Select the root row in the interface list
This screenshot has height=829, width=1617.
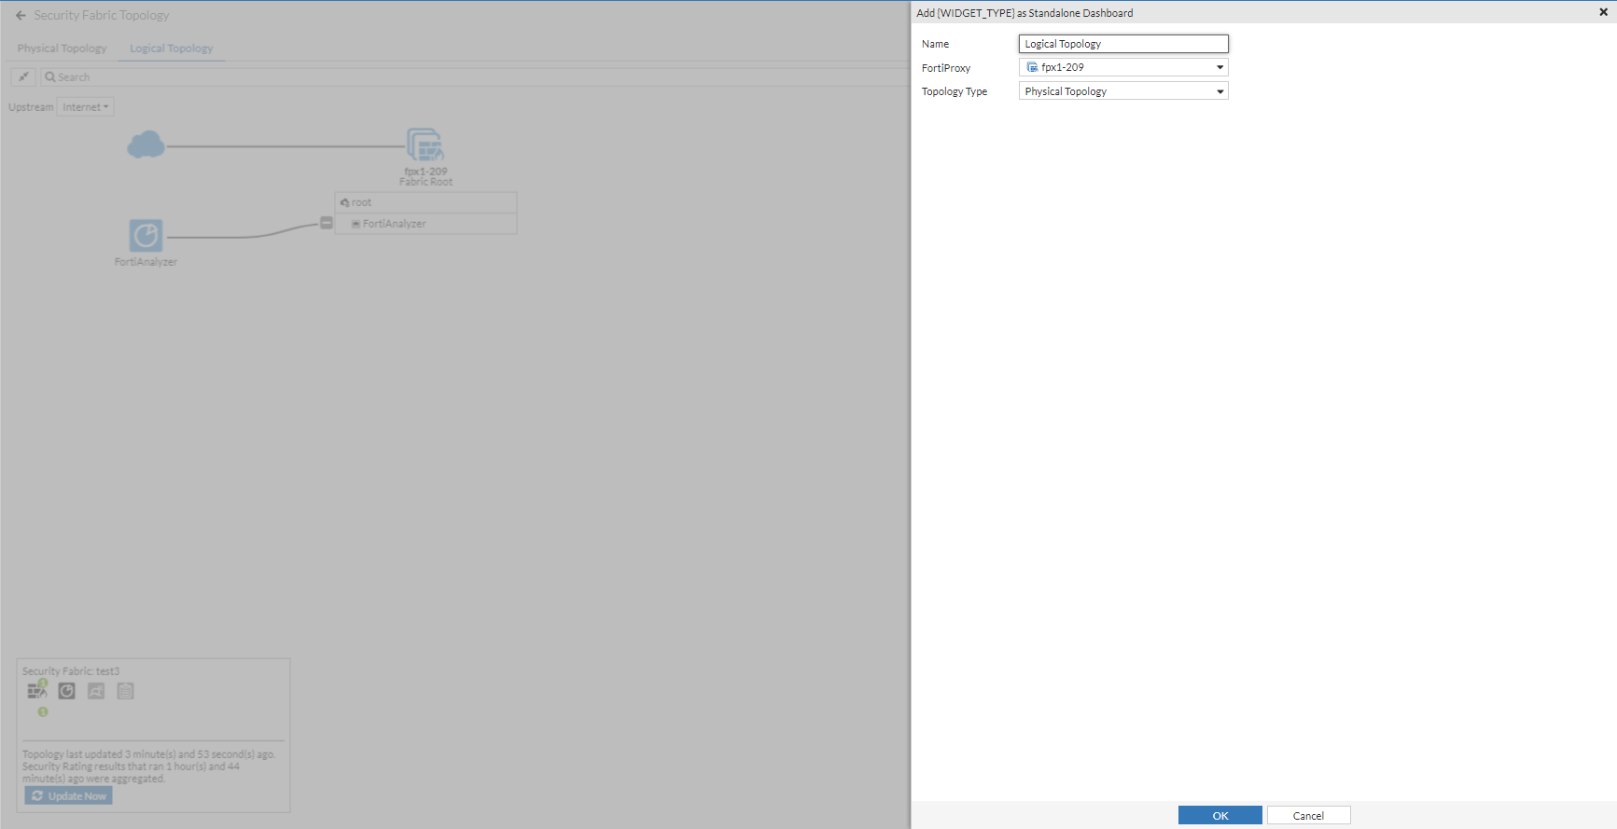(425, 202)
